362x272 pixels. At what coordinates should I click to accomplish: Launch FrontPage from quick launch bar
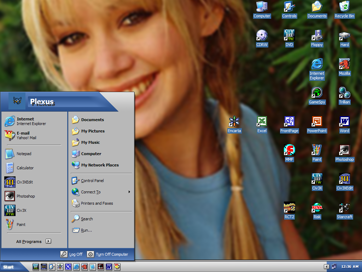pyautogui.click(x=68, y=267)
